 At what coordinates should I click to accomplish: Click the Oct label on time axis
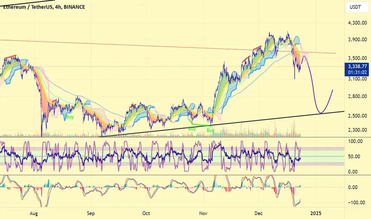pyautogui.click(x=146, y=213)
